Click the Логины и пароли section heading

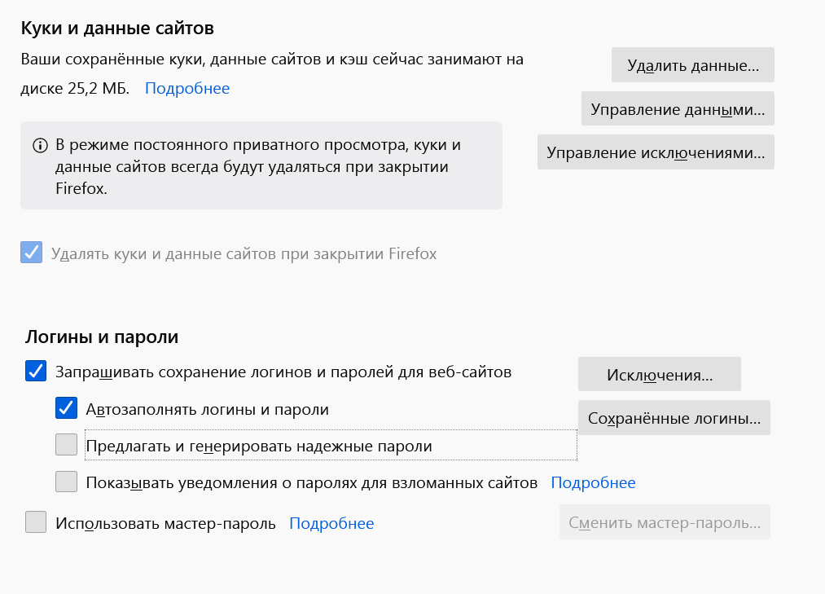[x=102, y=337]
